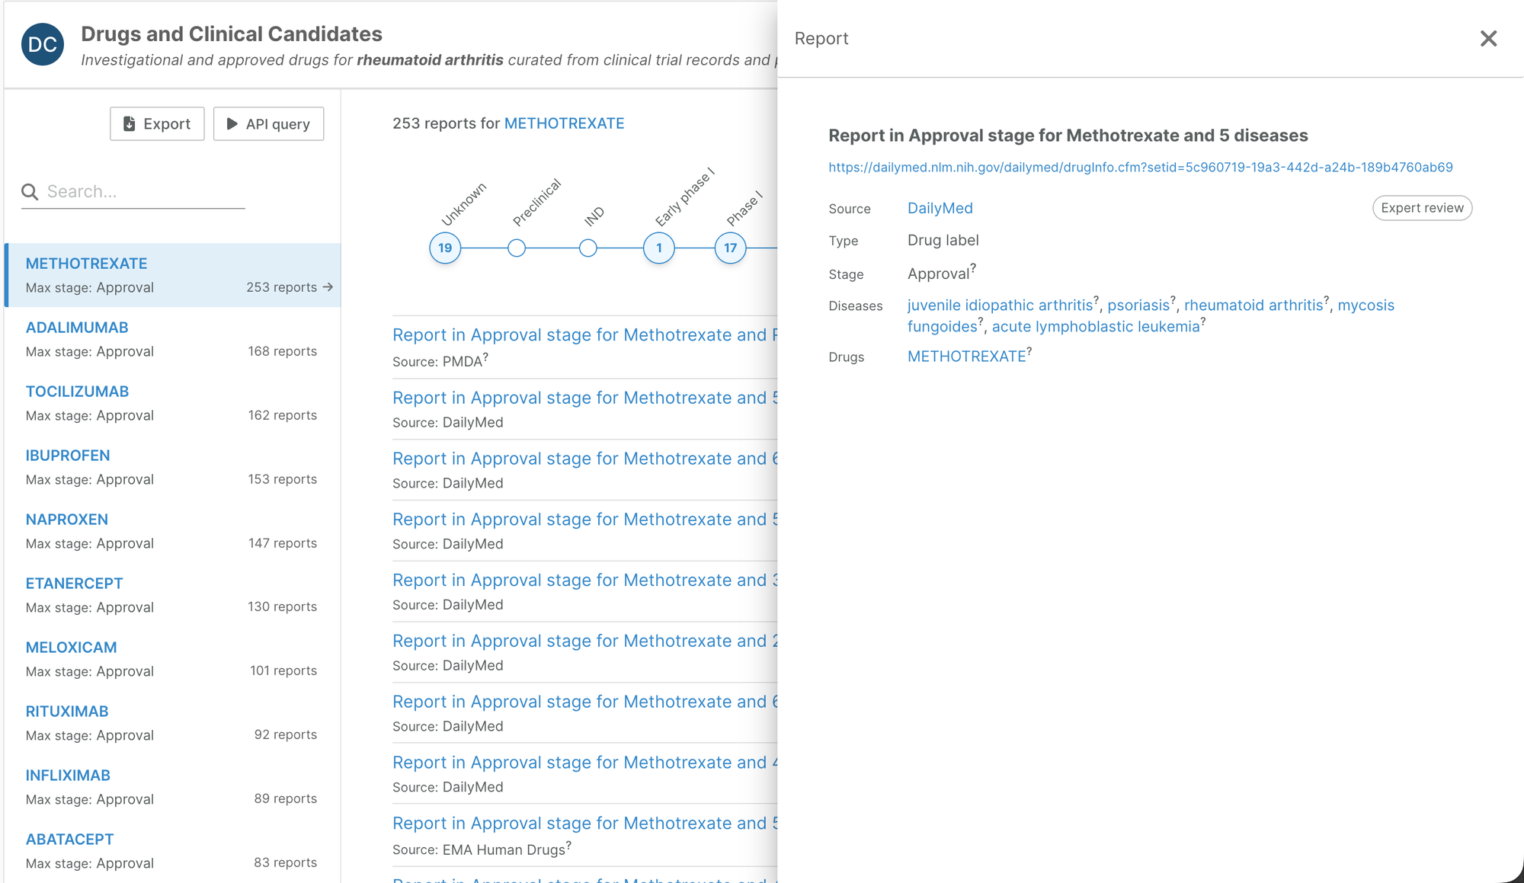The height and width of the screenshot is (883, 1524).
Task: Select the Phase I circle (17)
Action: [x=730, y=248]
